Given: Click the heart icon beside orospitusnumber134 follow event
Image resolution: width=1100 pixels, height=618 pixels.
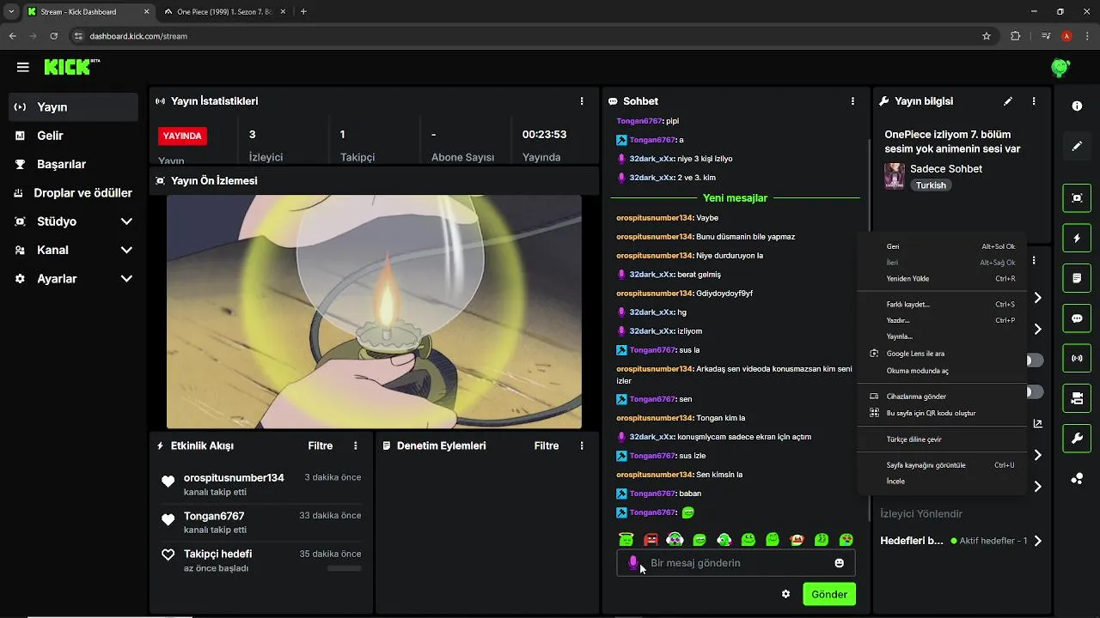Looking at the screenshot, I should pos(168,482).
